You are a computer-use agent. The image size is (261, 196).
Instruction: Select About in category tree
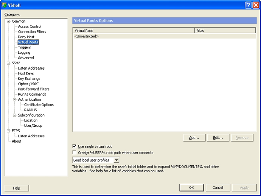tap(17, 141)
